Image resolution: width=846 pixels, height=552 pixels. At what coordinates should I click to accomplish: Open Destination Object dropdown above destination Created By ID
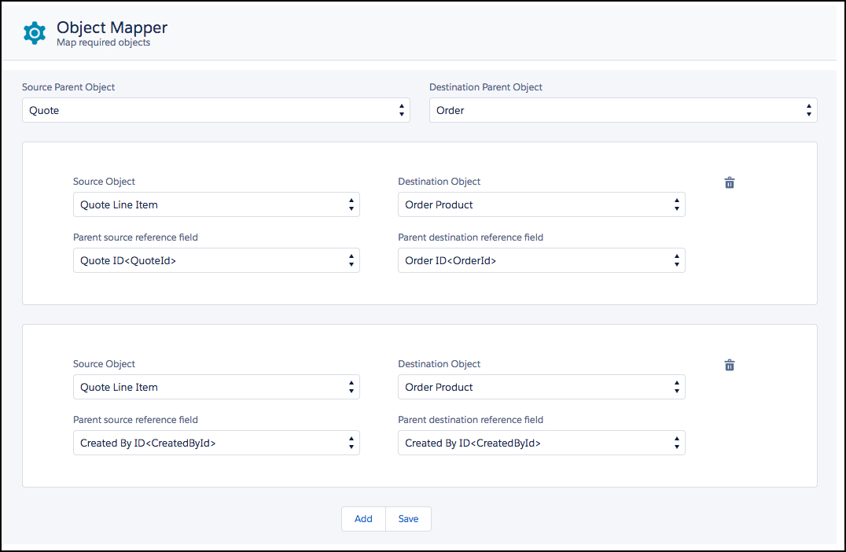[x=542, y=387]
